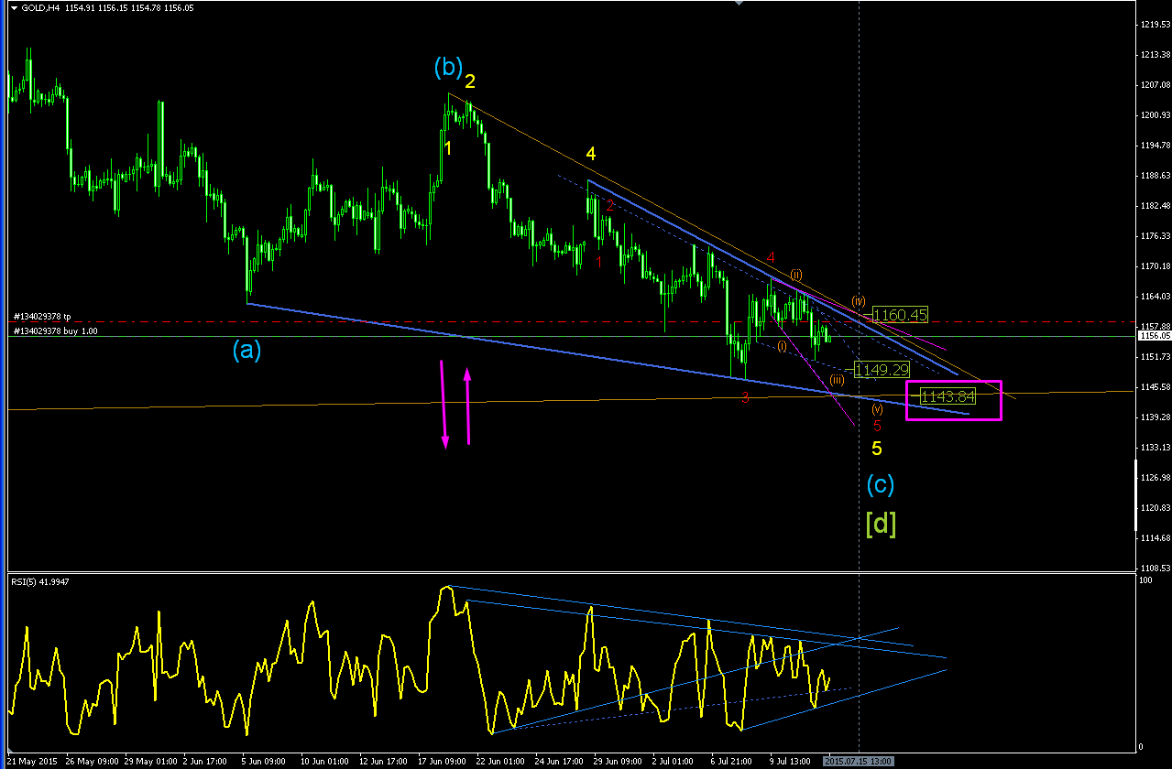The width and height of the screenshot is (1172, 769).
Task: Select the orange (iv) sub-wave label
Action: tap(859, 299)
